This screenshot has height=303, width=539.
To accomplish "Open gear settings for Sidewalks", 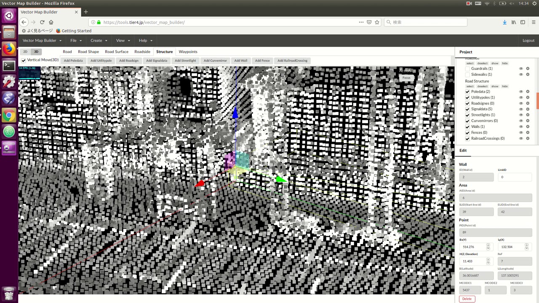I will pos(528,74).
